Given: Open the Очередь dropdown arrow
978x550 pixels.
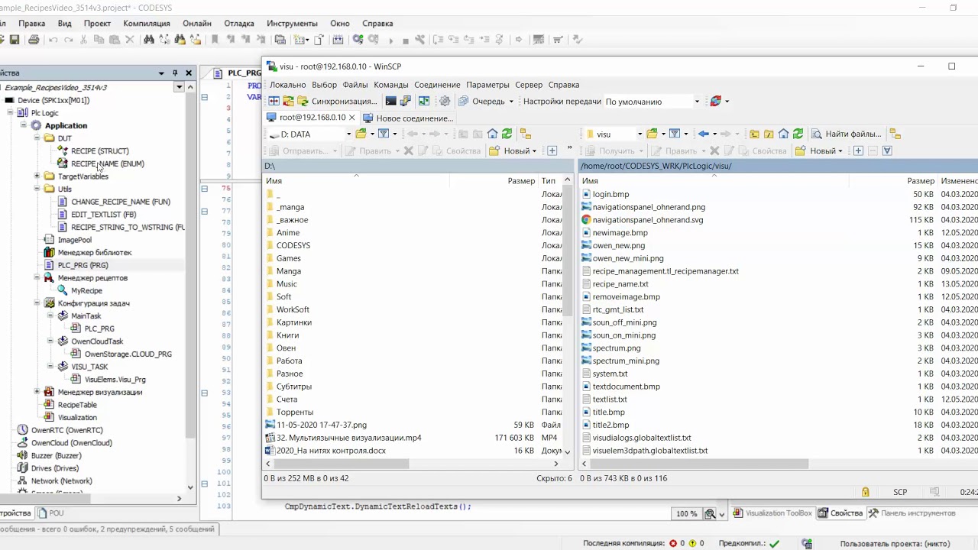Looking at the screenshot, I should [511, 102].
